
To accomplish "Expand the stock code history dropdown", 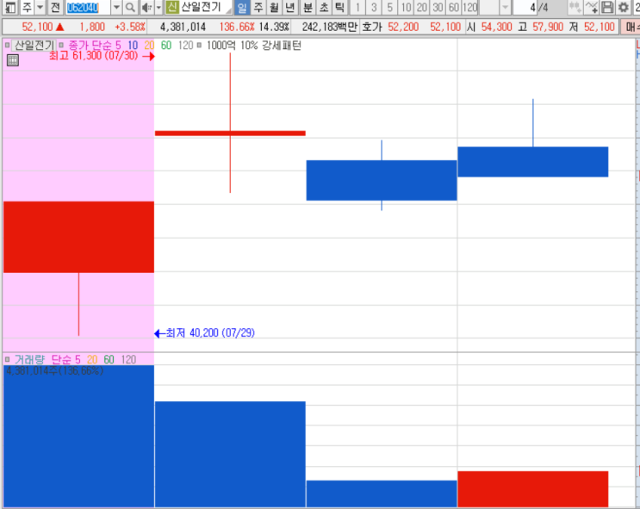I will (116, 8).
